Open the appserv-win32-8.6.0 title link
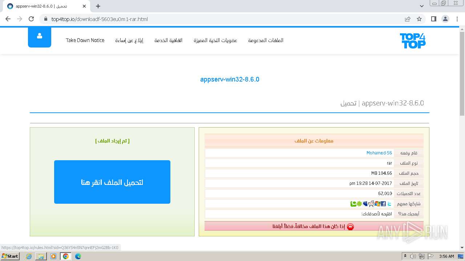 pyautogui.click(x=230, y=79)
